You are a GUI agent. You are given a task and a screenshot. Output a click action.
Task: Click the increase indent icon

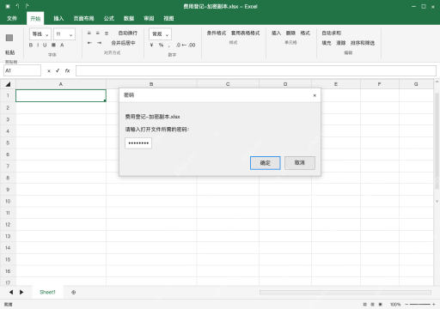tap(99, 43)
